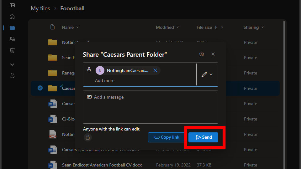The image size is (301, 169).
Task: Open My files folder icon in sidebar
Action: coord(12,28)
